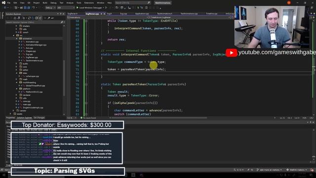Toggle Show All Files in Solution Explorer

click(x=40, y=18)
